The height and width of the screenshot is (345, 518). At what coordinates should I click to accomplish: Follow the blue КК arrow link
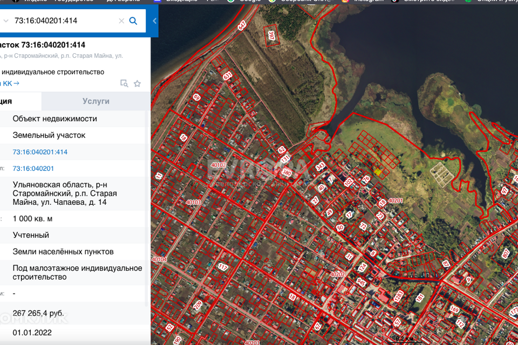pyautogui.click(x=11, y=83)
